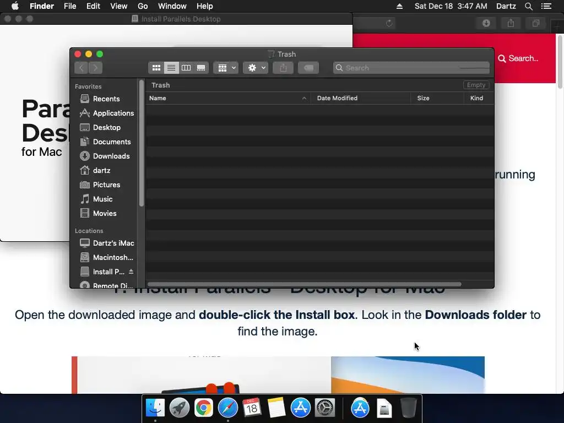
Task: Click the Finder sidebar scrollbar
Action: [142, 144]
